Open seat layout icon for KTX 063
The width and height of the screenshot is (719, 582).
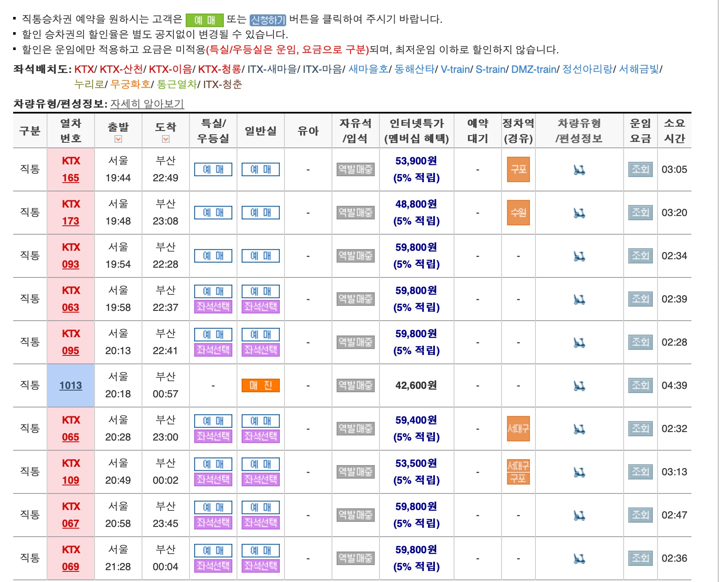click(x=579, y=299)
